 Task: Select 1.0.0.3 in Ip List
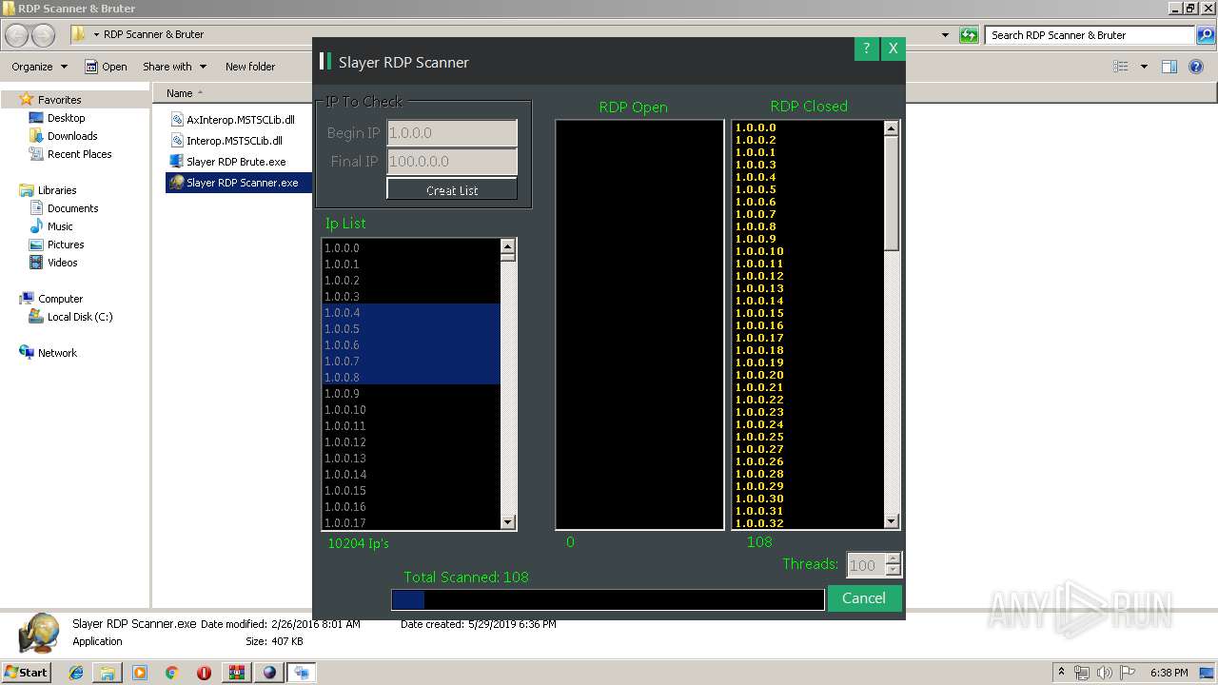[411, 296]
